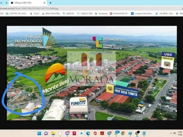
Task: Open Microsoft Office from the taskbar
Action: point(95,133)
